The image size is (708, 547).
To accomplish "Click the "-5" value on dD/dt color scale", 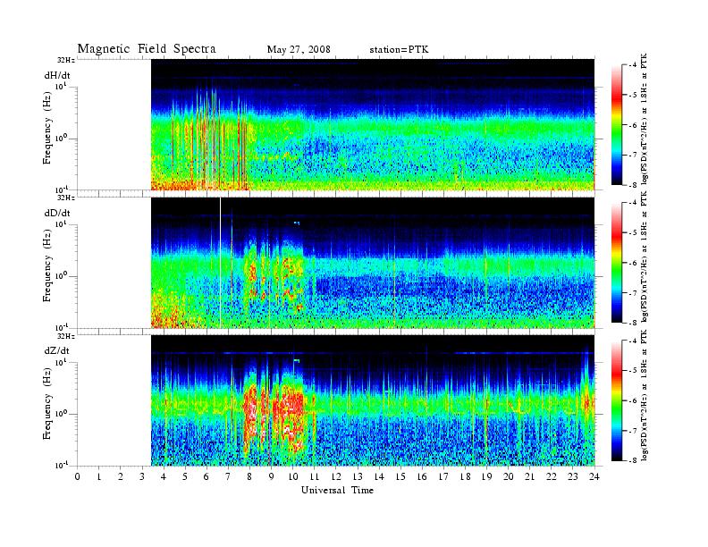I will 633,232.
